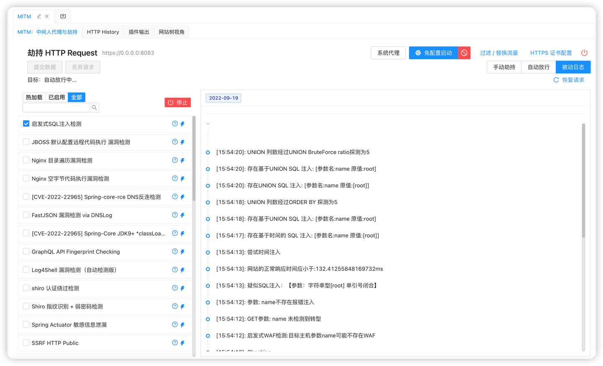Click the import icon beside MITM tab

coord(63,16)
